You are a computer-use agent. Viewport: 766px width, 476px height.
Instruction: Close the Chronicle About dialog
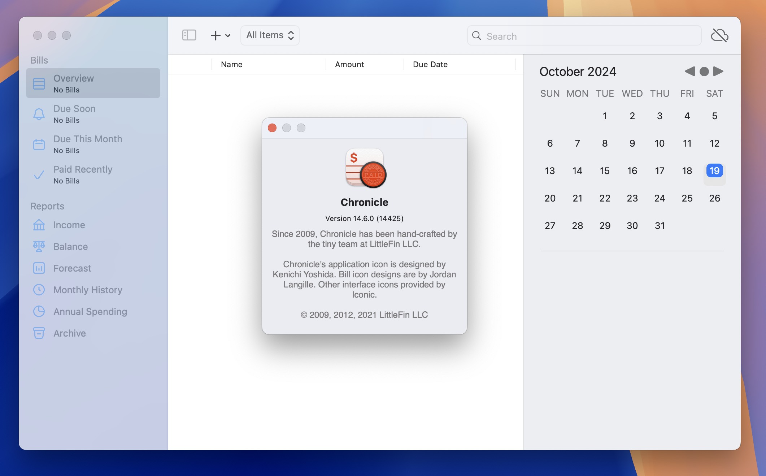click(x=272, y=128)
